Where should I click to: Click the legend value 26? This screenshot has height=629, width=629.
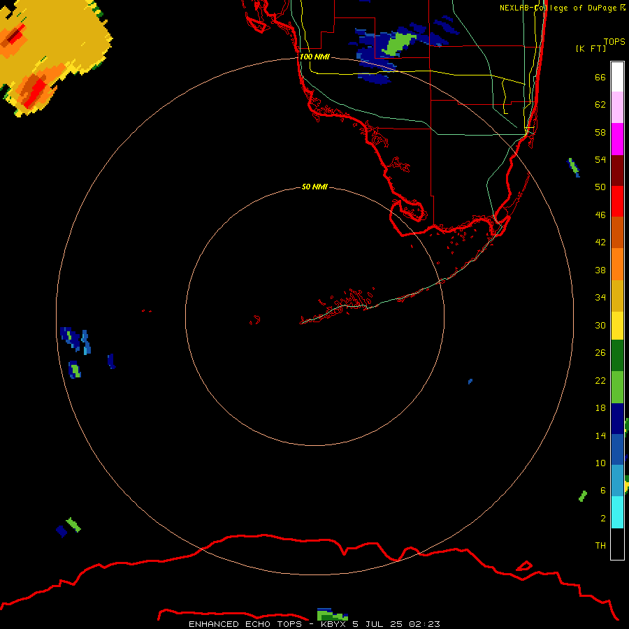pyautogui.click(x=600, y=353)
